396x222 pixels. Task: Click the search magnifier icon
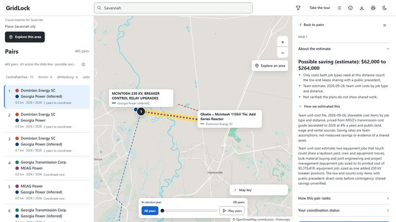[99, 8]
